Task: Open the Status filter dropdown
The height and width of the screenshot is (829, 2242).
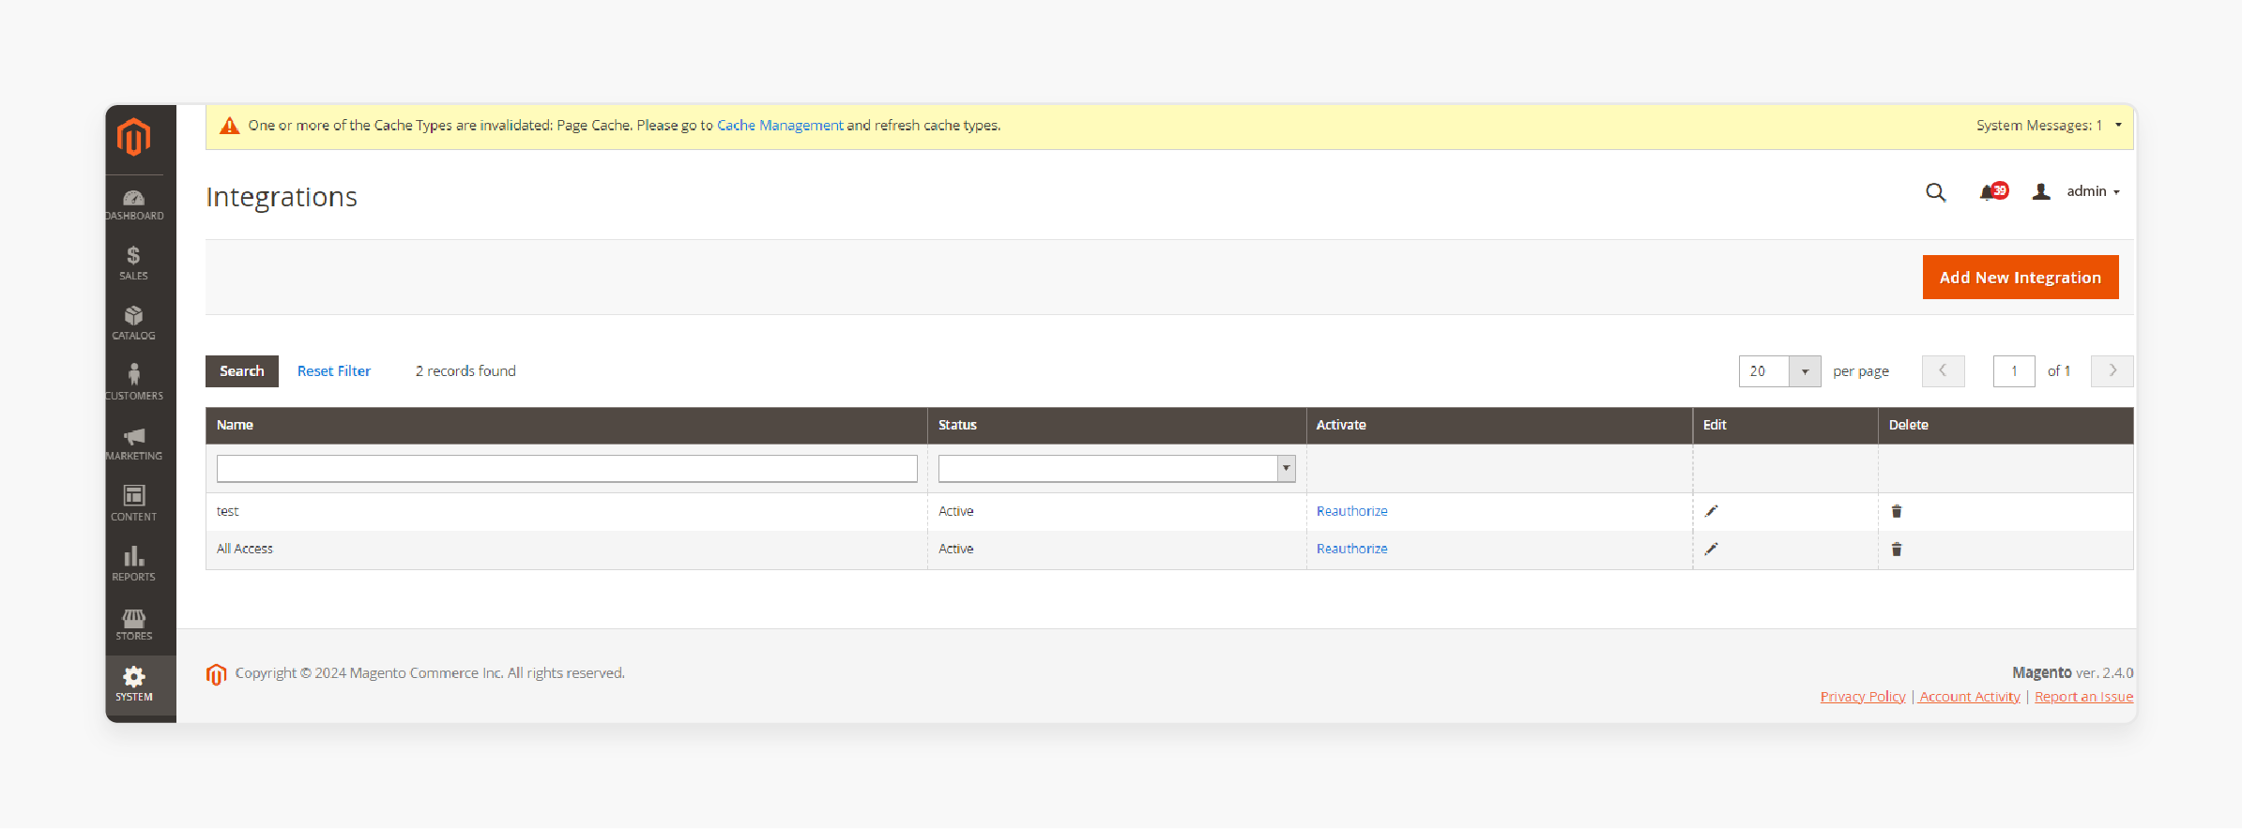Action: click(1117, 468)
